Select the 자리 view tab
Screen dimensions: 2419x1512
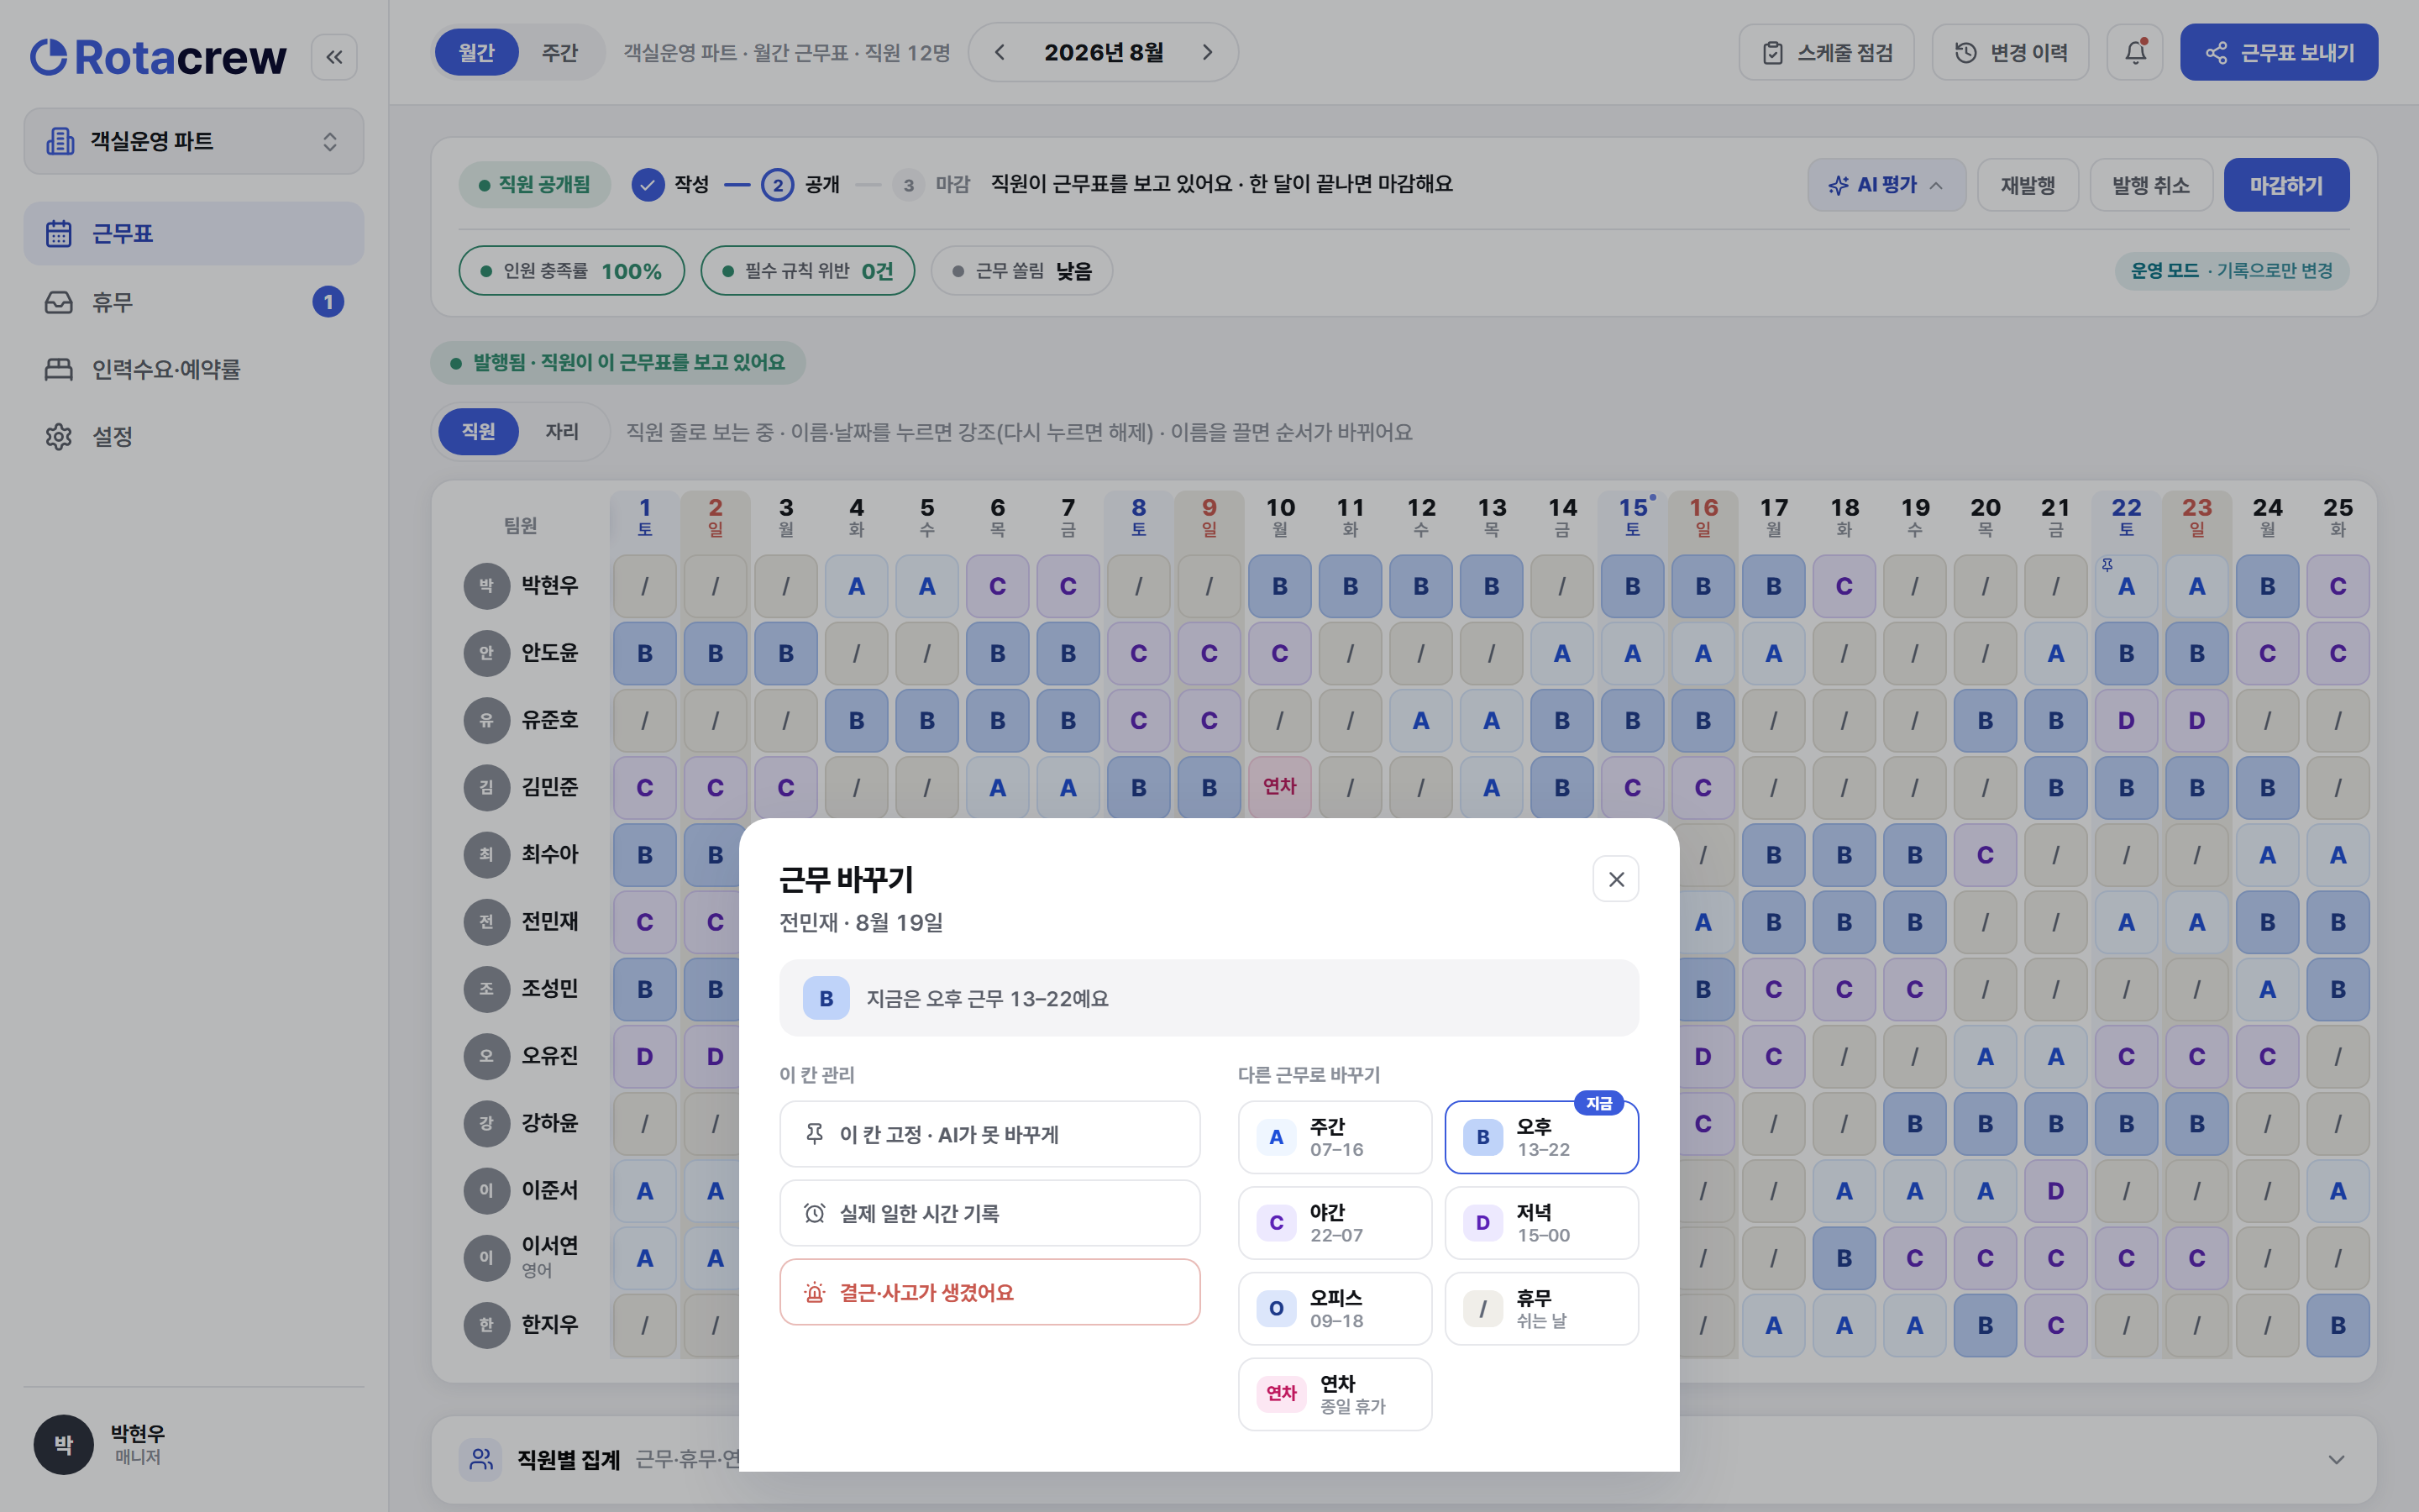562,431
